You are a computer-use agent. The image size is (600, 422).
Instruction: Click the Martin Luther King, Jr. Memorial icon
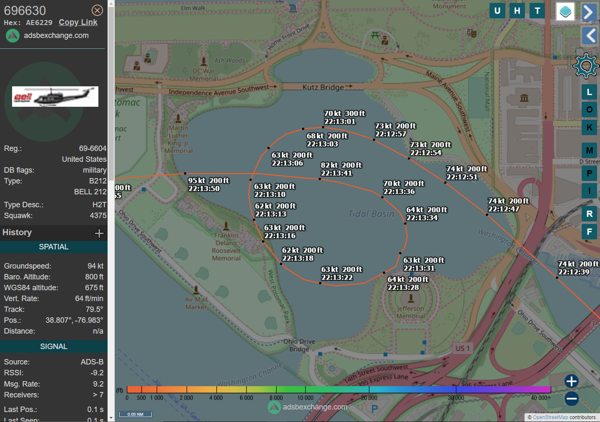(178, 119)
